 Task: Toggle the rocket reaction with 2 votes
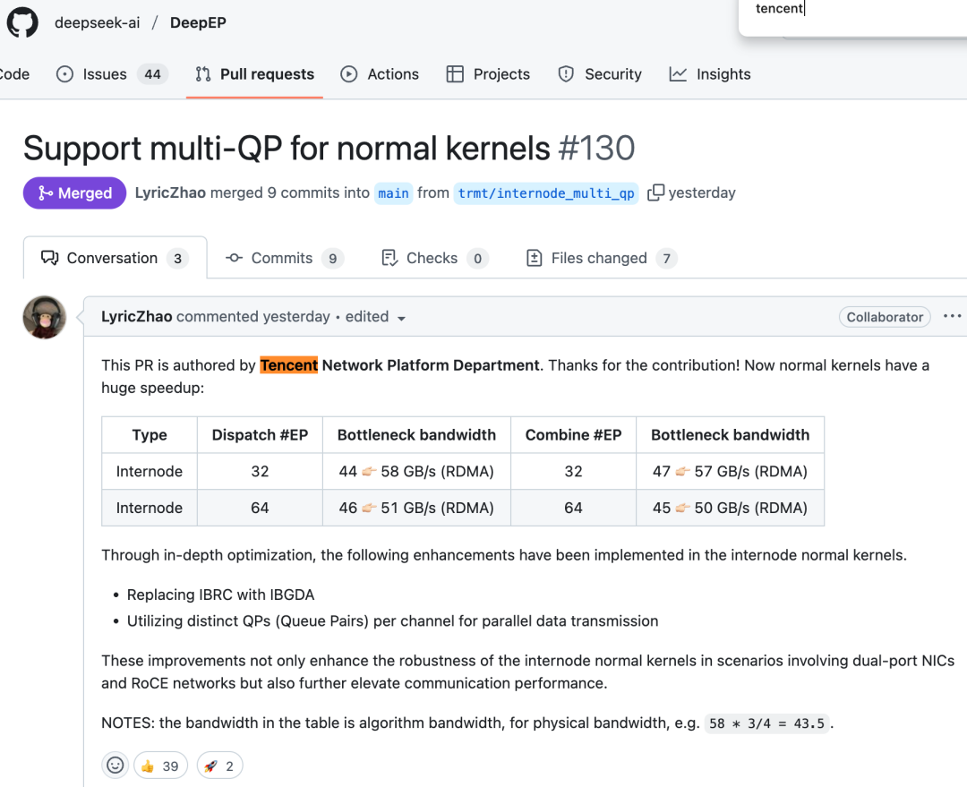point(219,766)
